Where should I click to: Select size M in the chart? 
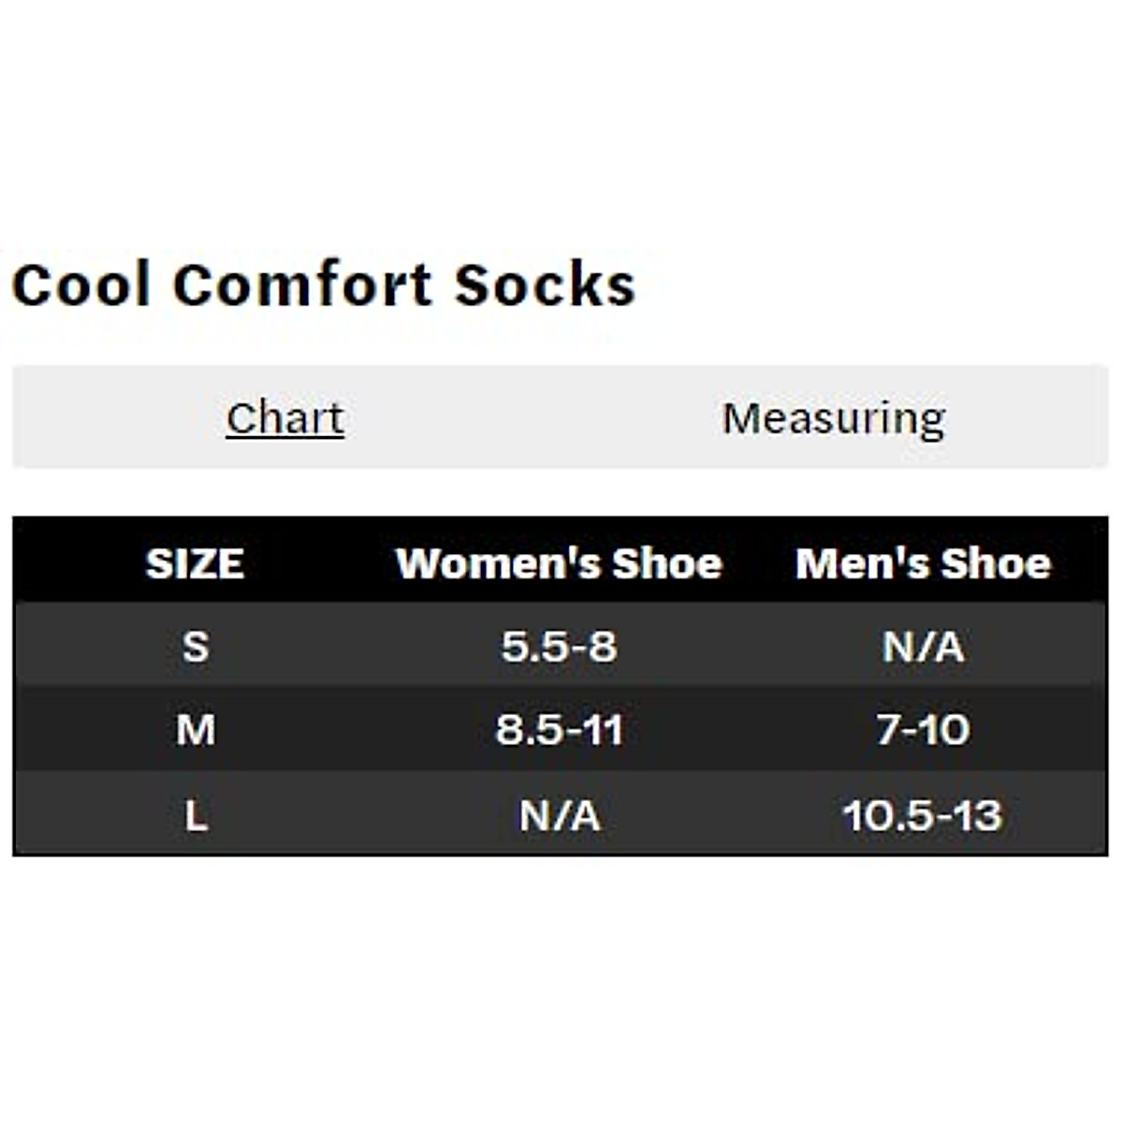pyautogui.click(x=195, y=729)
